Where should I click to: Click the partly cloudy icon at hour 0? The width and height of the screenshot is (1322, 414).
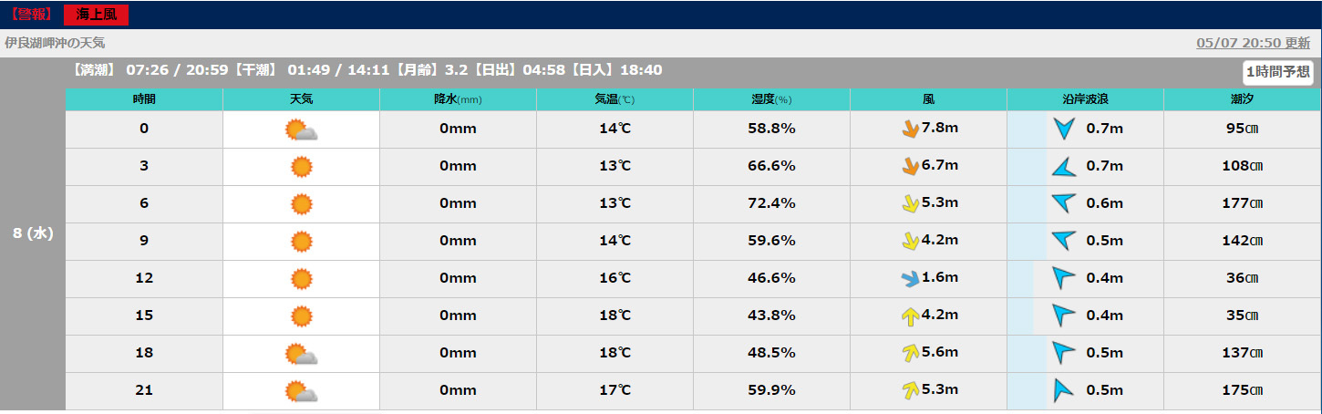click(x=301, y=130)
